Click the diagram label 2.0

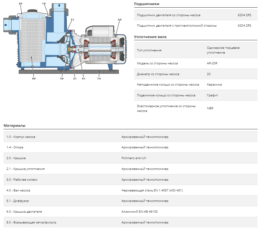20,3
